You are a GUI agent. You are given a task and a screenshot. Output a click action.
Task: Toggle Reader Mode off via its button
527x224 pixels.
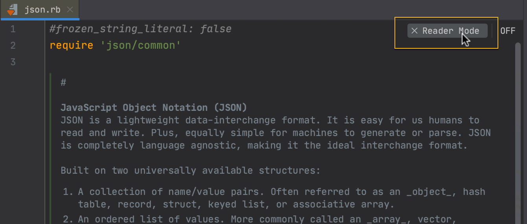[448, 31]
